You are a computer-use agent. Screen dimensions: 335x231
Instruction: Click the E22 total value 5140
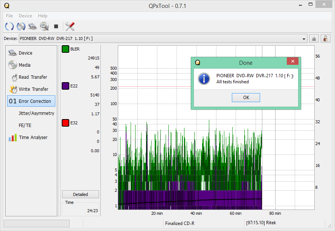pos(94,95)
